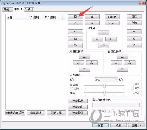This screenshot has width=147, height=130.
Task: Click the Cross button binding
Action: pos(75,23)
